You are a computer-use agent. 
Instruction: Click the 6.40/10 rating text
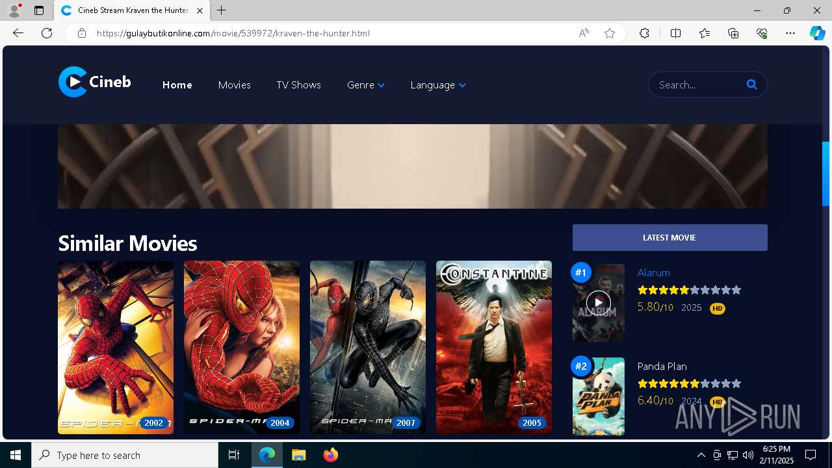click(655, 400)
